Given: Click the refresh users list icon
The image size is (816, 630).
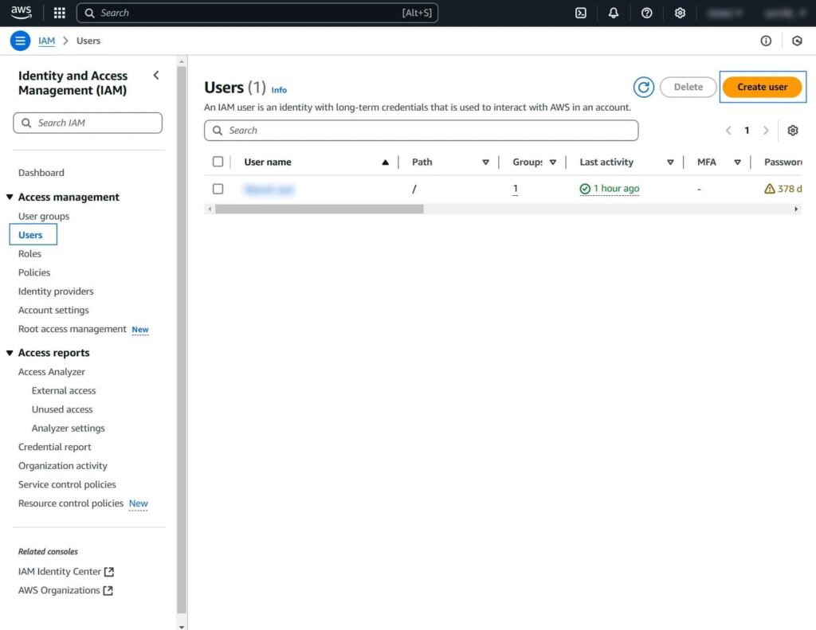Looking at the screenshot, I should click(643, 88).
